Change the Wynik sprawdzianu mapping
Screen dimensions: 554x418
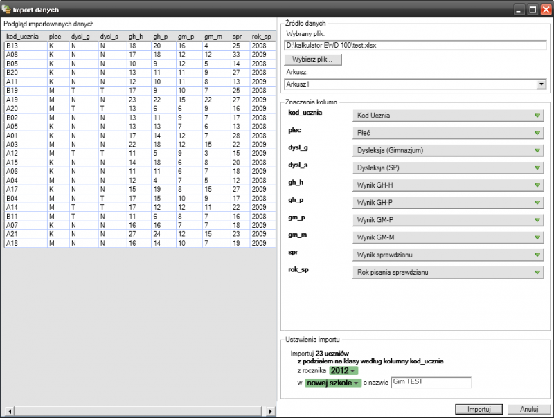447,255
